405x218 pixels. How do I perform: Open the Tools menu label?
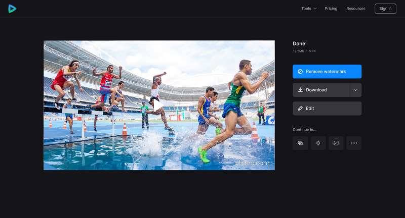[x=306, y=9]
